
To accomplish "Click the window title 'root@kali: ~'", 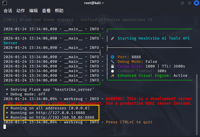I will tap(94, 3).
